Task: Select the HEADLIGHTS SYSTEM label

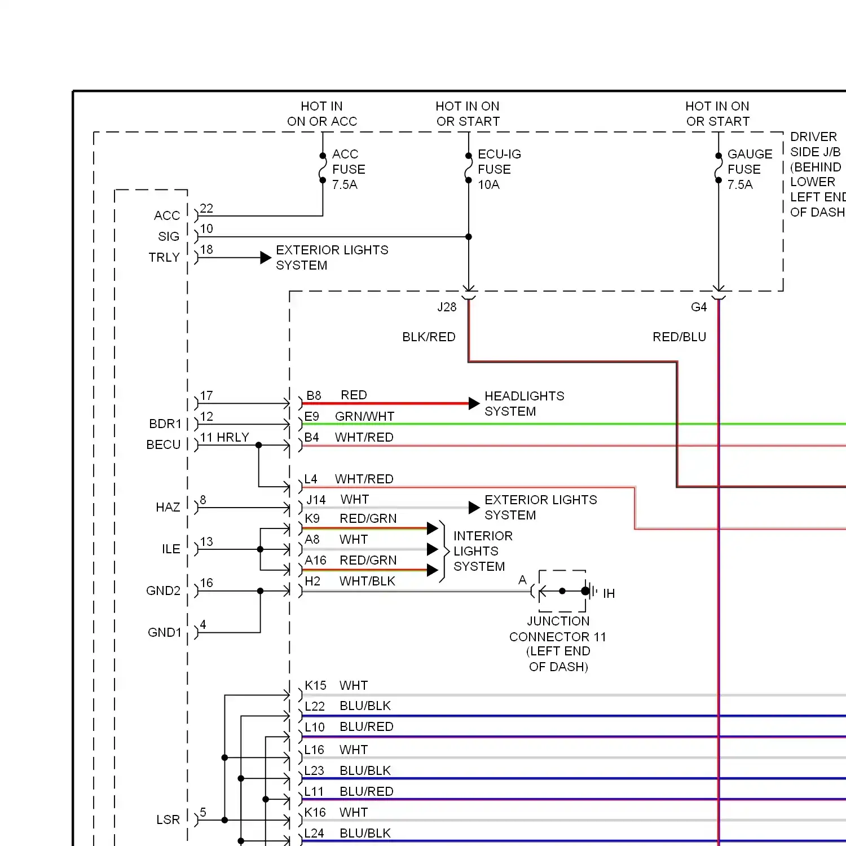Action: tap(524, 404)
